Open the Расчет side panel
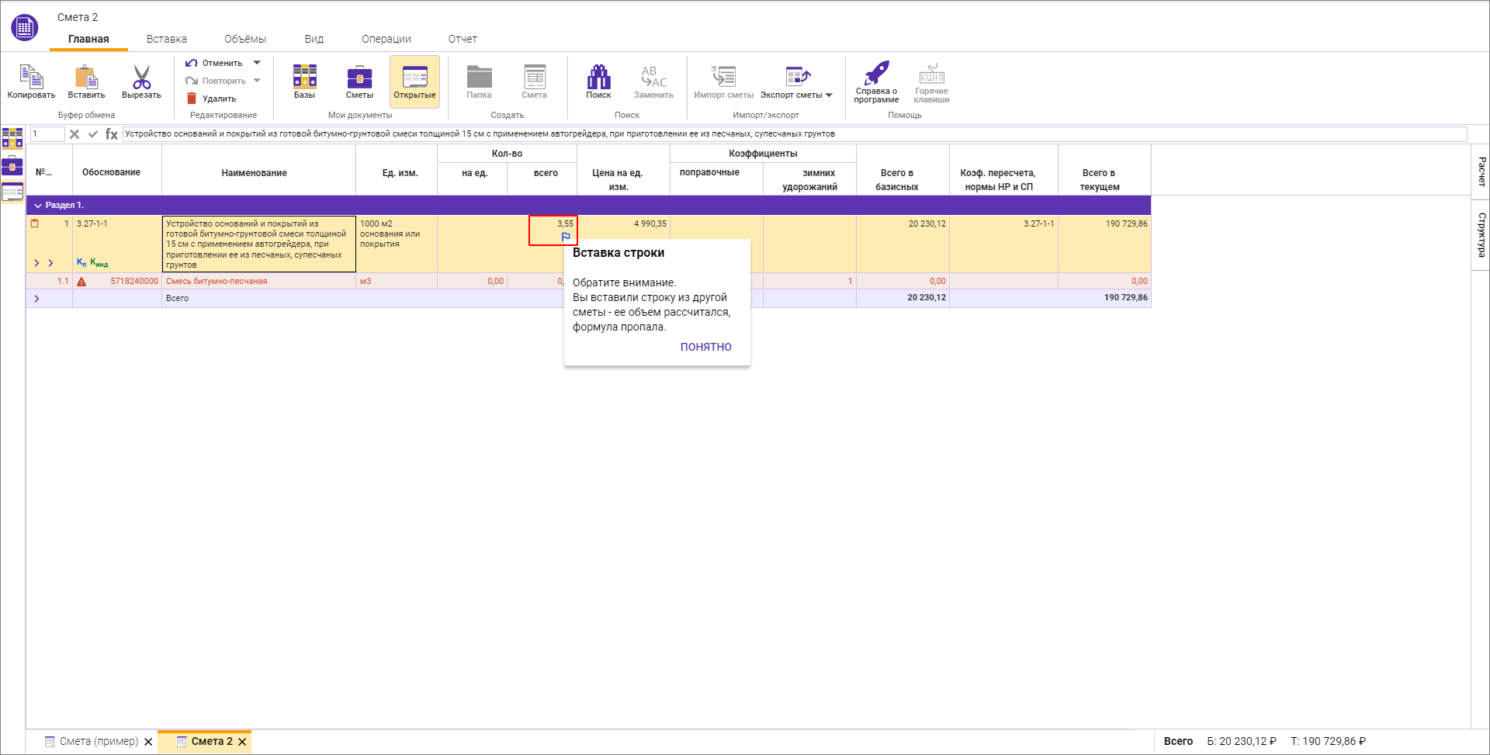The image size is (1490, 755). (1481, 171)
